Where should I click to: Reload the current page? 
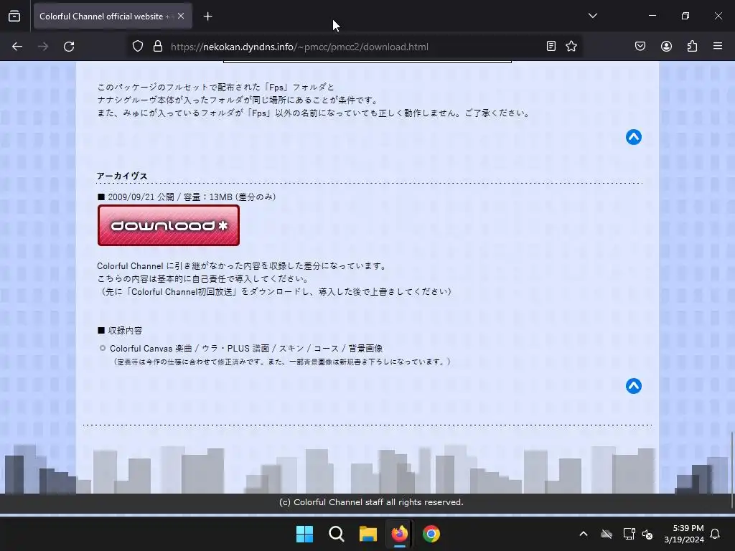pyautogui.click(x=69, y=47)
